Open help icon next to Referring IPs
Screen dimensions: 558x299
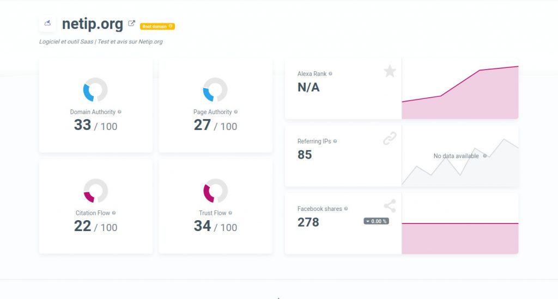pos(335,141)
